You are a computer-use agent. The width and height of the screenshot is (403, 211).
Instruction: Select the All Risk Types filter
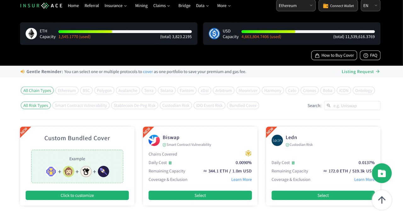pyautogui.click(x=36, y=105)
